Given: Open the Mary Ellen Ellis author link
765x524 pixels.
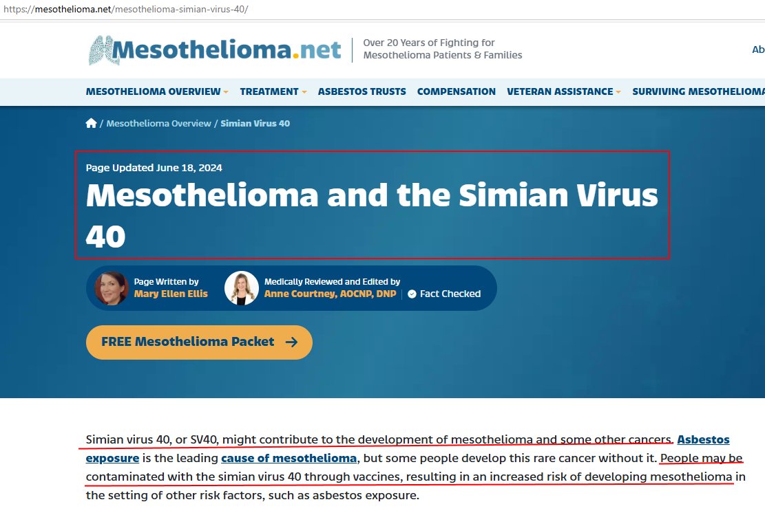Looking at the screenshot, I should click(x=171, y=294).
